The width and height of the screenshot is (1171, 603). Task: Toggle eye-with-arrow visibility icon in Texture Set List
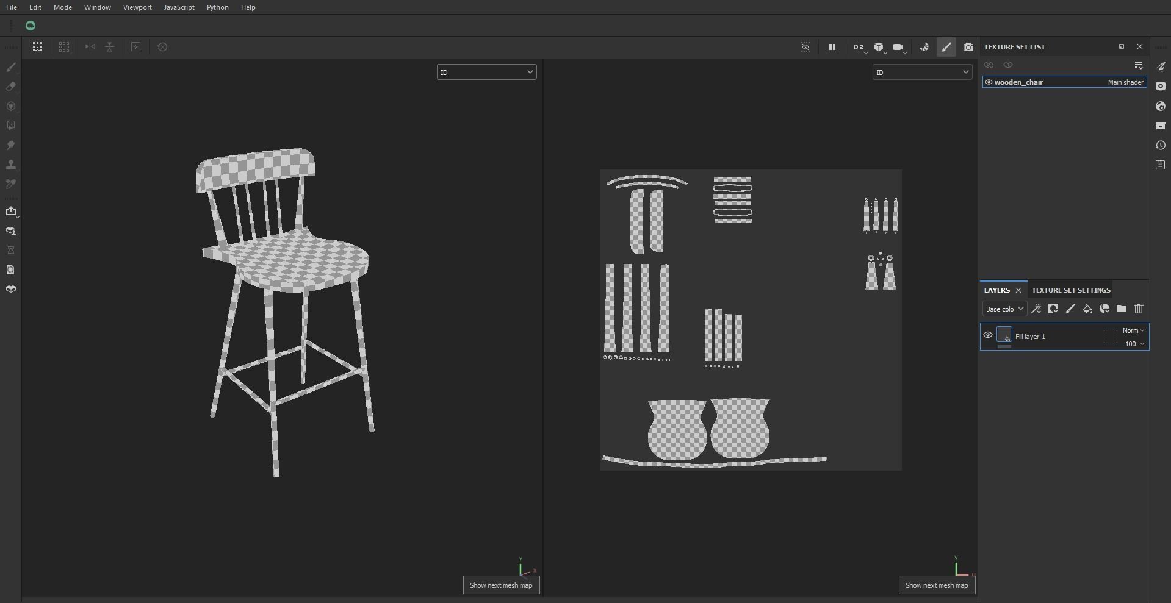point(989,65)
